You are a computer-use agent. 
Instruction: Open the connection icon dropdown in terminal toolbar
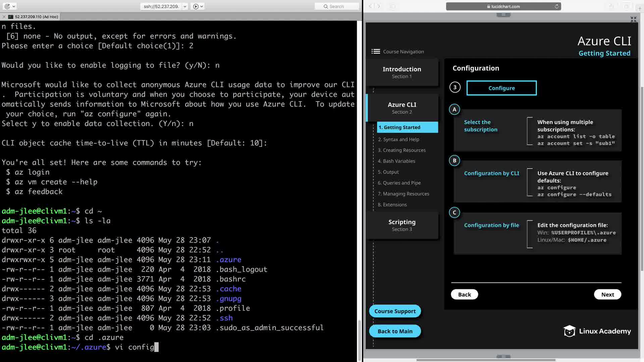[14, 6]
